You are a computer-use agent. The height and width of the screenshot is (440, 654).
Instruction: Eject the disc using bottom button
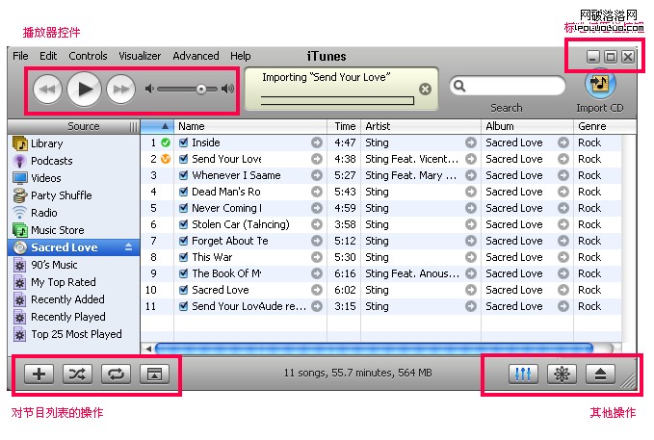pos(600,375)
